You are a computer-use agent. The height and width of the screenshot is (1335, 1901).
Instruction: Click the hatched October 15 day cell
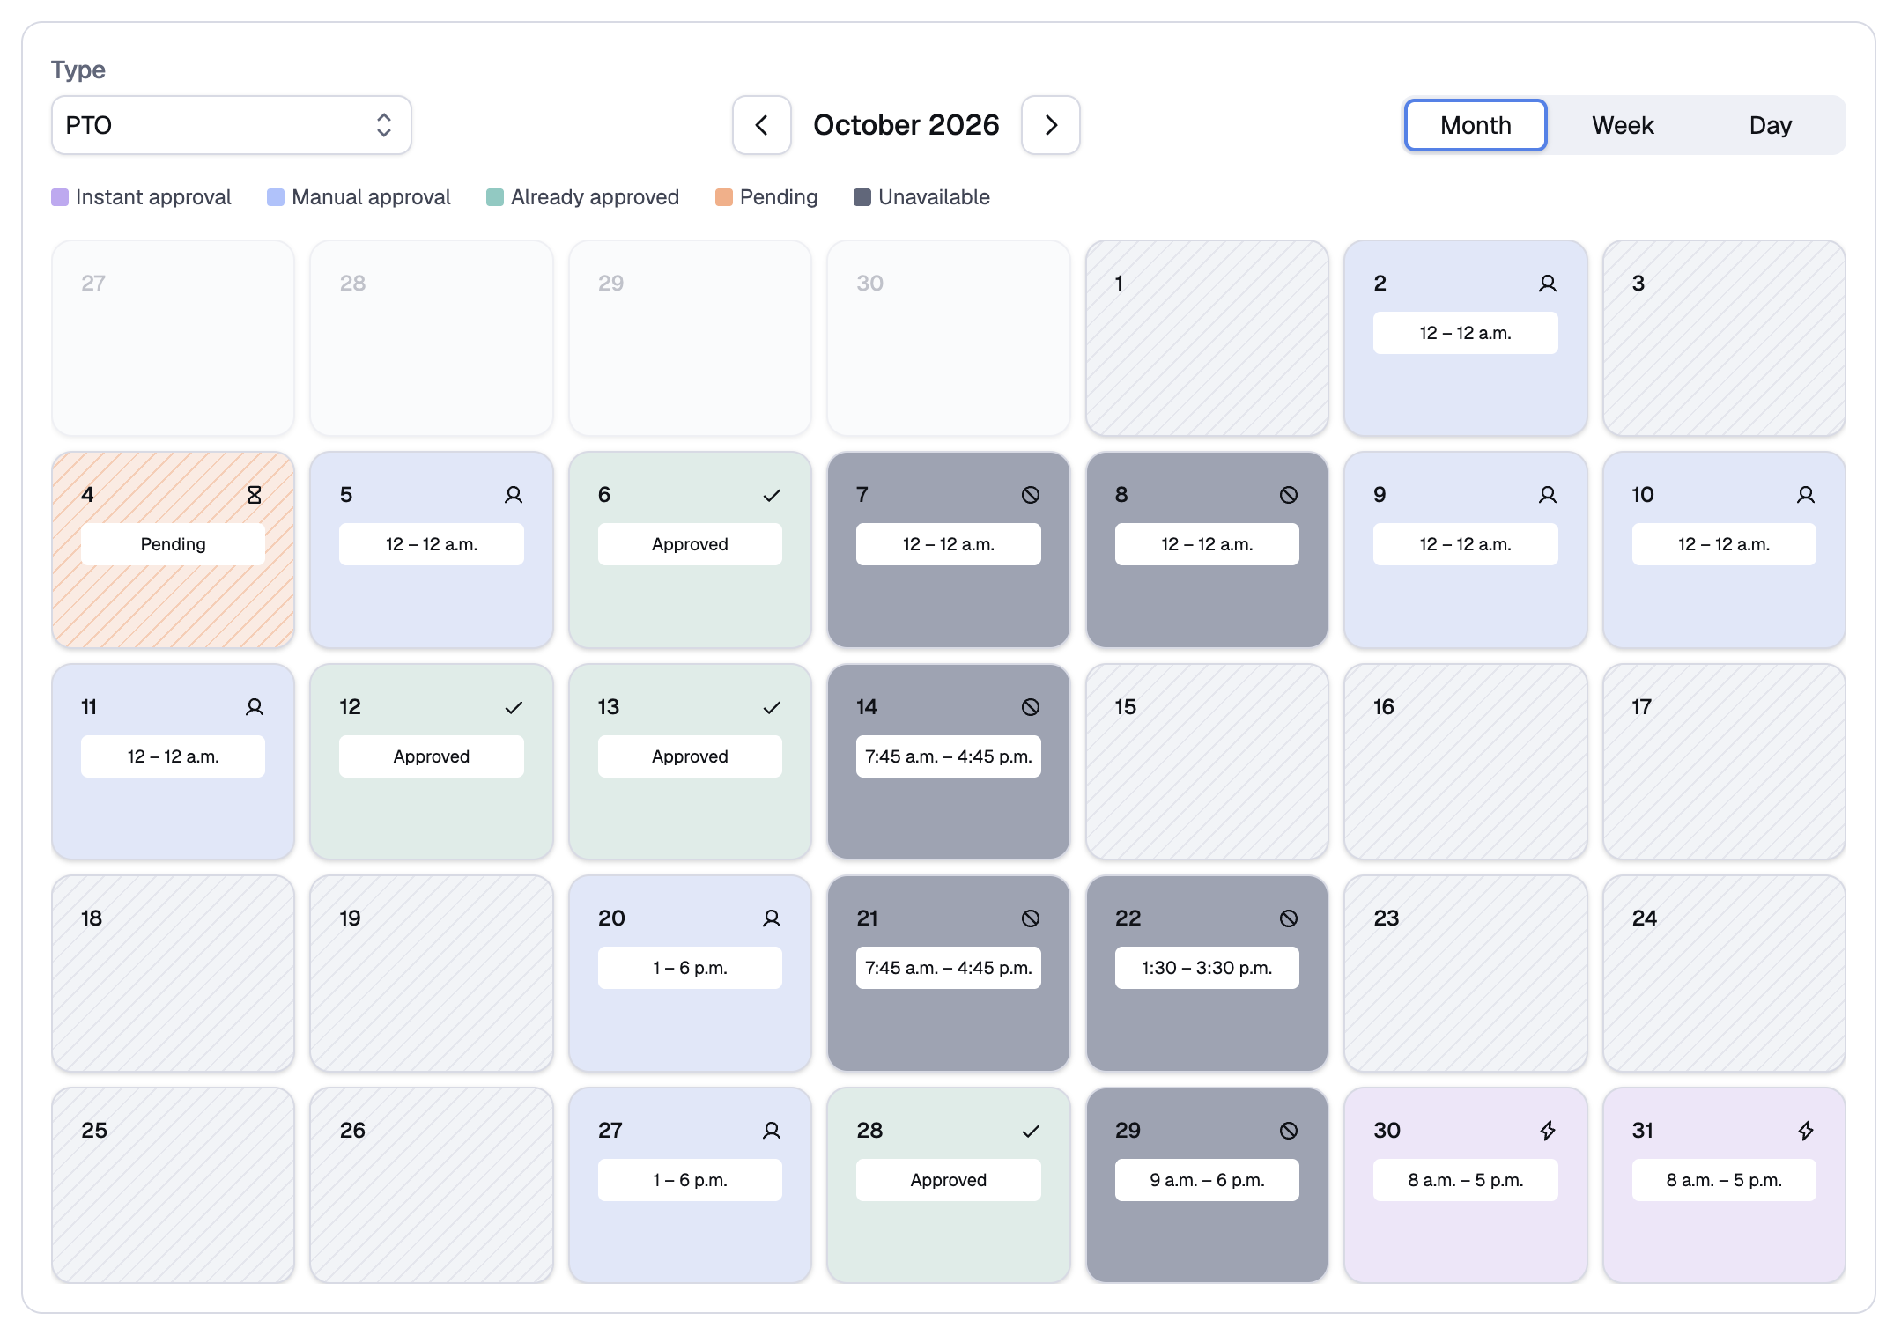click(1207, 762)
